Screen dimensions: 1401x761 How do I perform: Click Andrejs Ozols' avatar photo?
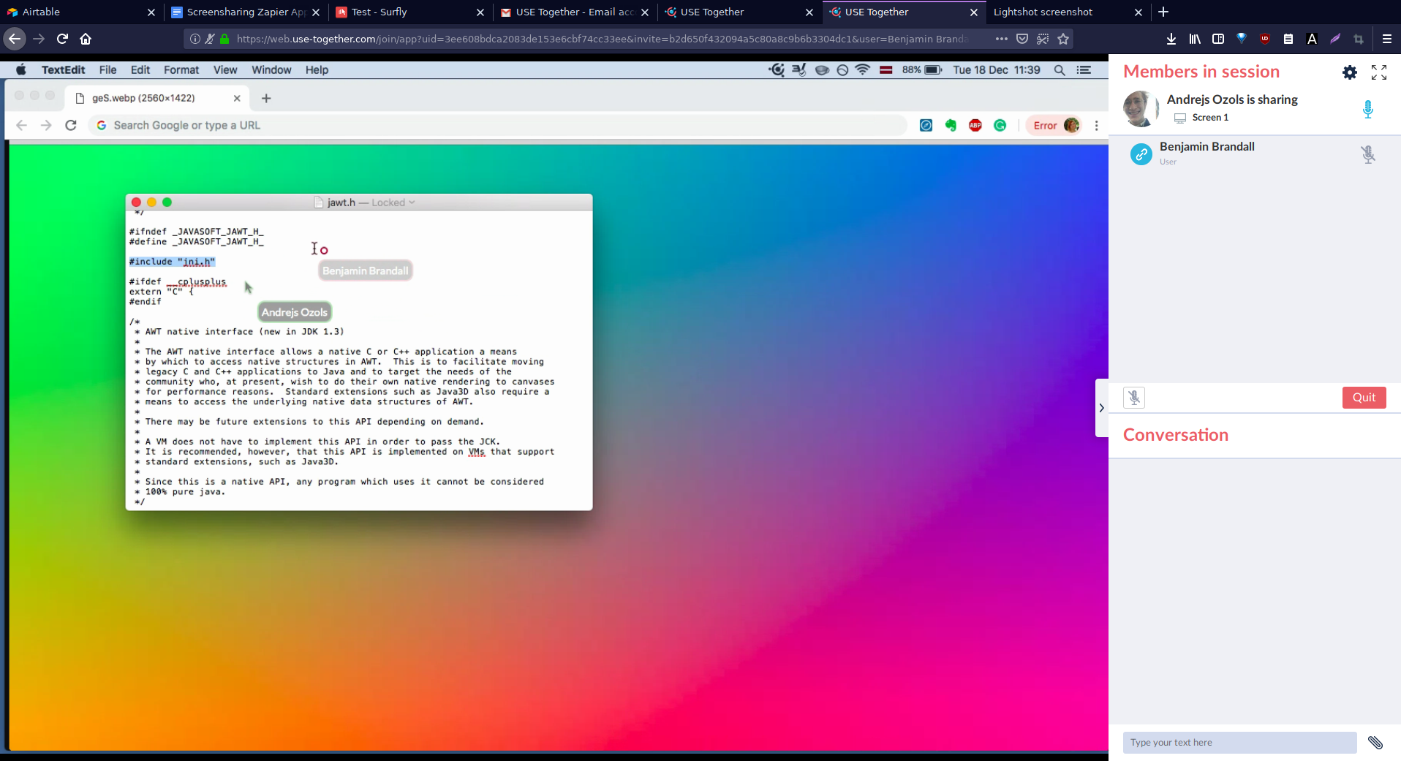point(1139,109)
